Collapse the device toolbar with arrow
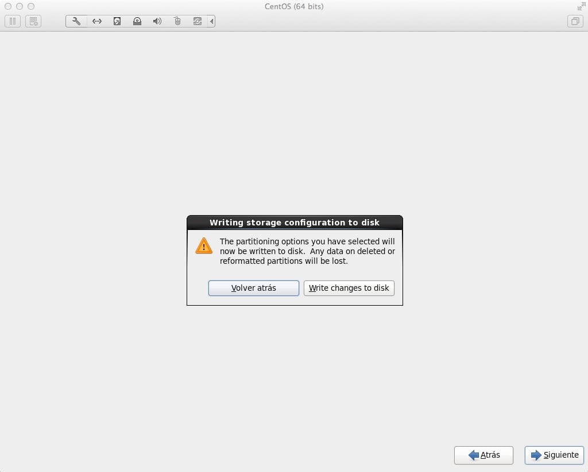The width and height of the screenshot is (588, 472). point(212,21)
